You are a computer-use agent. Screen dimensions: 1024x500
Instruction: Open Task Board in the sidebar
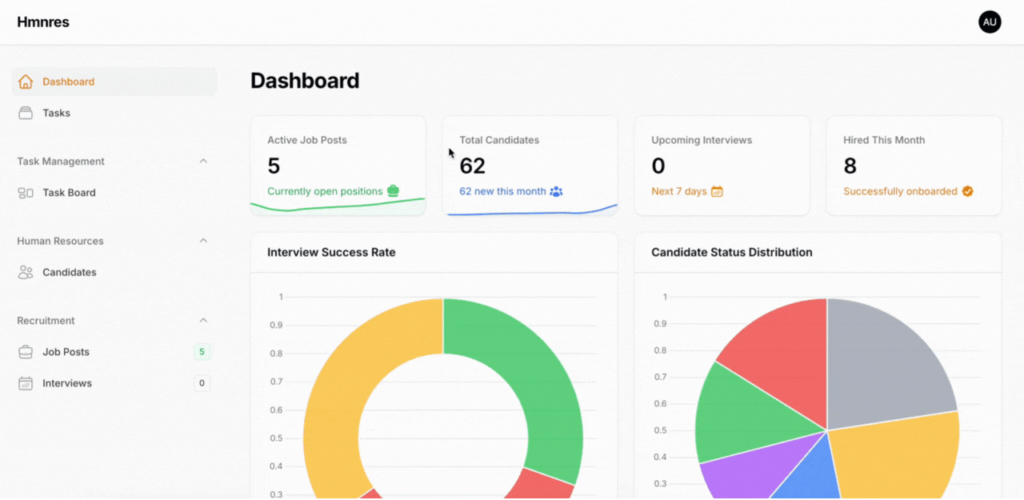[114, 193]
